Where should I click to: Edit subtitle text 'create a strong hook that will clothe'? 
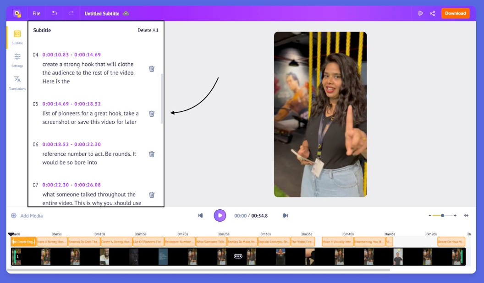click(88, 64)
